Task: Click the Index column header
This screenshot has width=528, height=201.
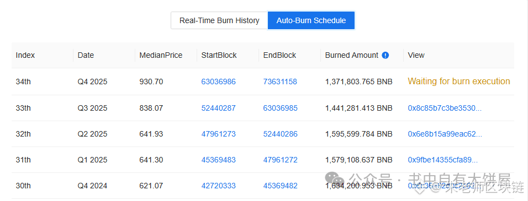Action: 25,56
